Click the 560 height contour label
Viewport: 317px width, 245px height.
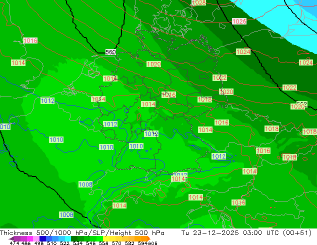110,52
